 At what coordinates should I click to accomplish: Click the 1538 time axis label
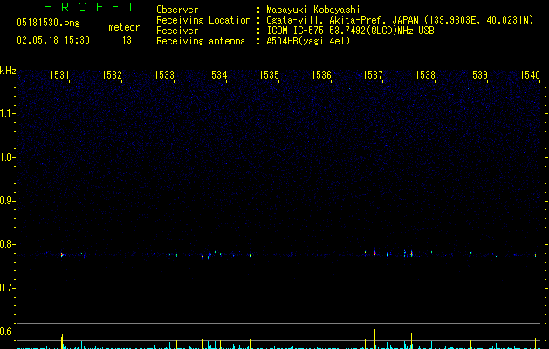click(425, 75)
